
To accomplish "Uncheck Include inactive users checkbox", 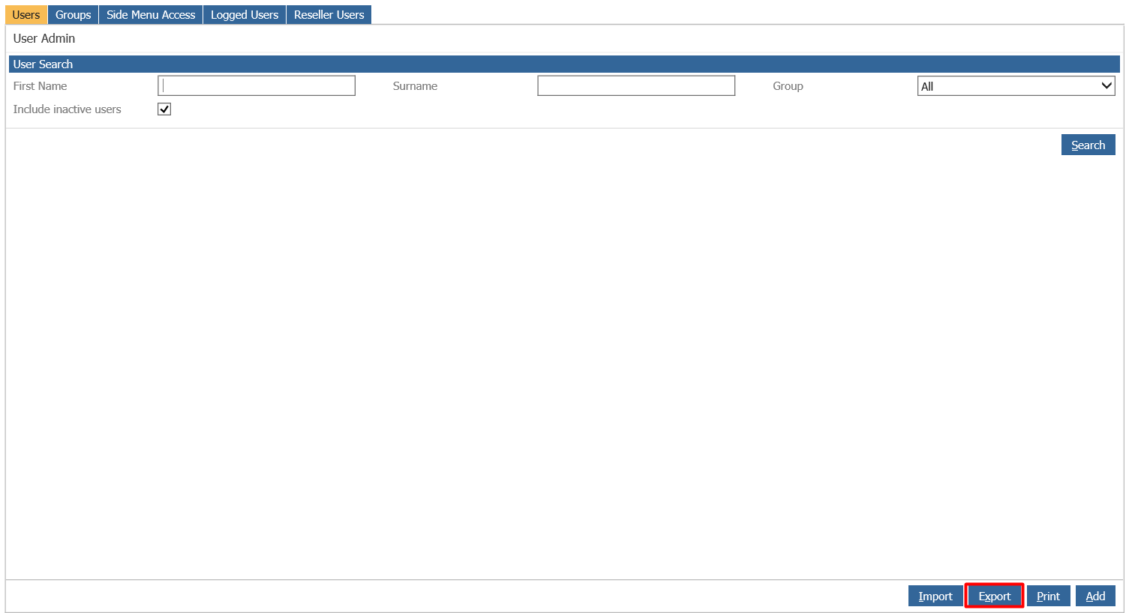I will click(x=164, y=109).
